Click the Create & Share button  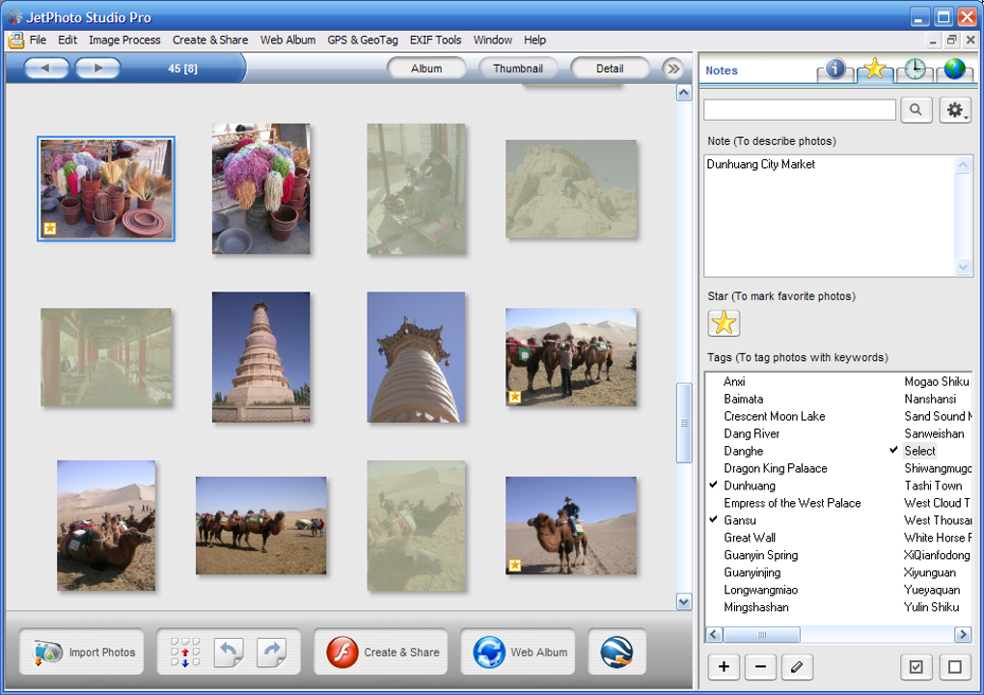click(x=383, y=653)
